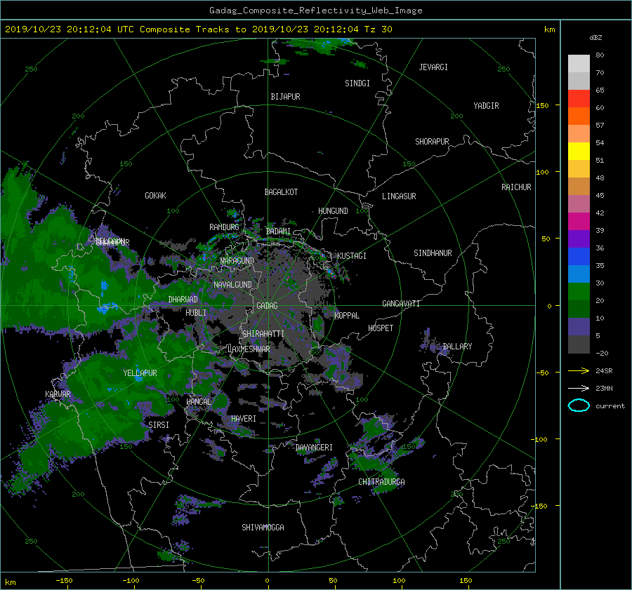Screen dimensions: 632x590
Task: Click the '23MN' legend text
Action: pos(604,389)
